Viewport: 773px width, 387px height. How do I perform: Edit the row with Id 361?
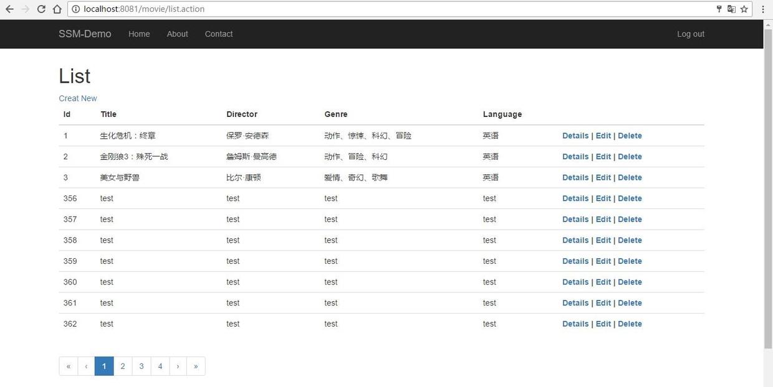coord(603,303)
